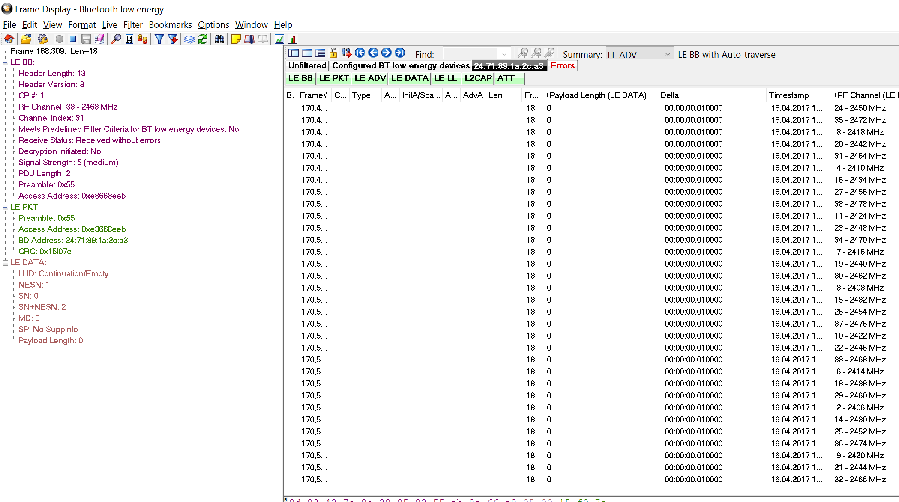Go to the first frame arrow button
The width and height of the screenshot is (899, 502).
coord(360,53)
